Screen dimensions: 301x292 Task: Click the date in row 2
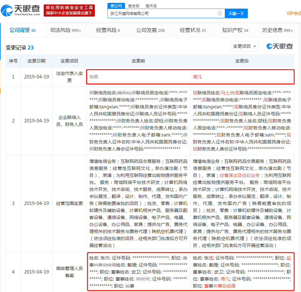36,121
